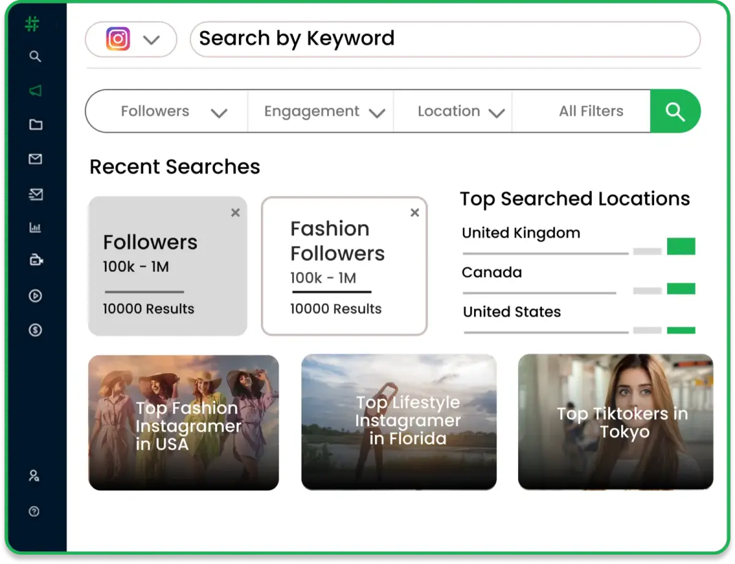Click the Instagram logo icon
This screenshot has height=564, width=735.
(x=118, y=39)
